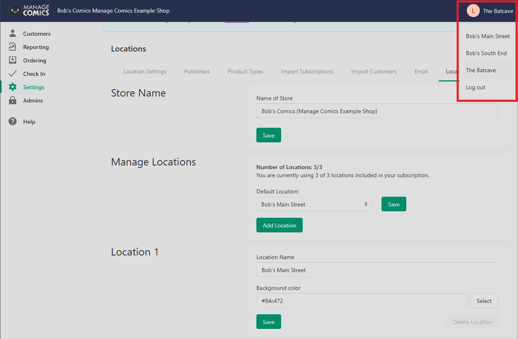This screenshot has width=518, height=339.
Task: Click the Check In checkmark icon
Action: pos(13,74)
